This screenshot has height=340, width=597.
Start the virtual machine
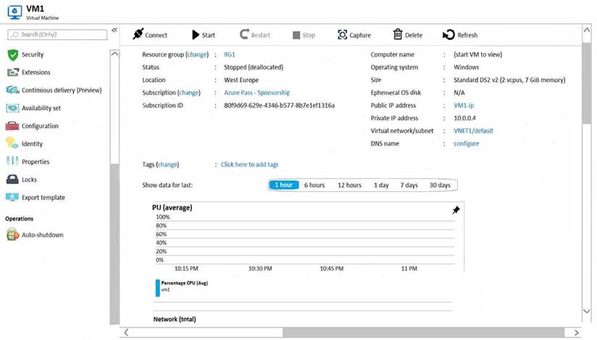pos(196,35)
